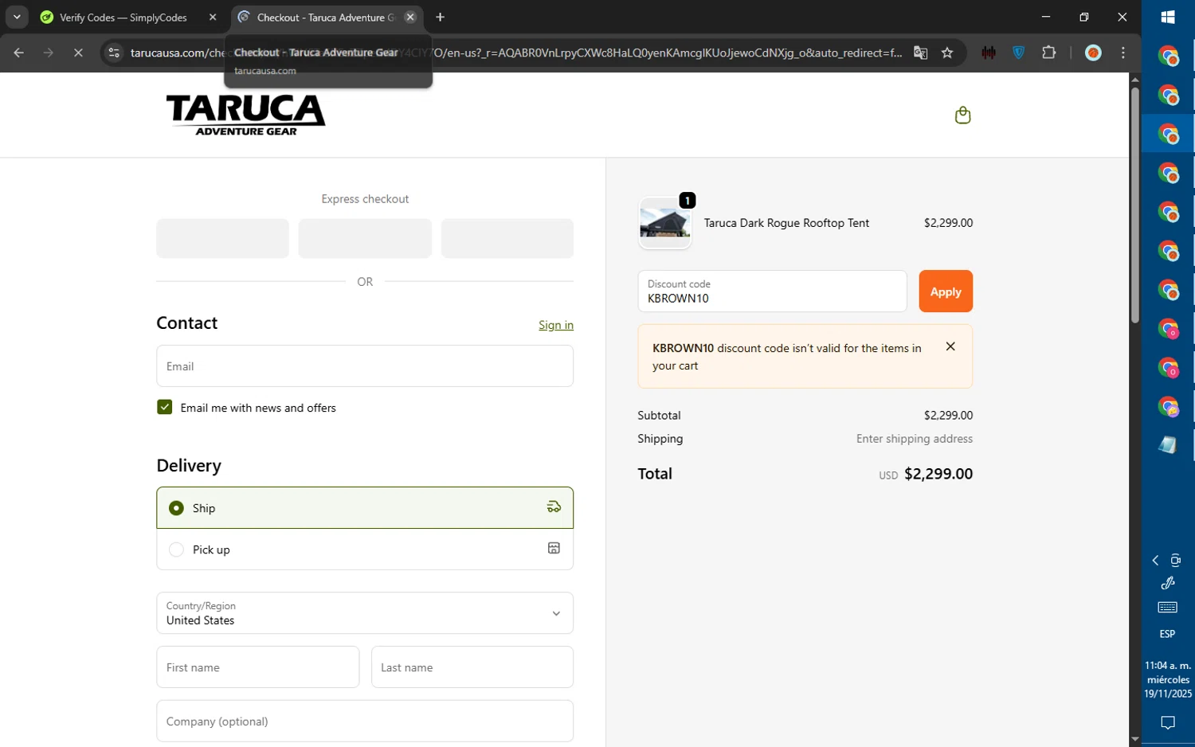
Task: Expand hidden tray icons chevron
Action: click(1155, 561)
